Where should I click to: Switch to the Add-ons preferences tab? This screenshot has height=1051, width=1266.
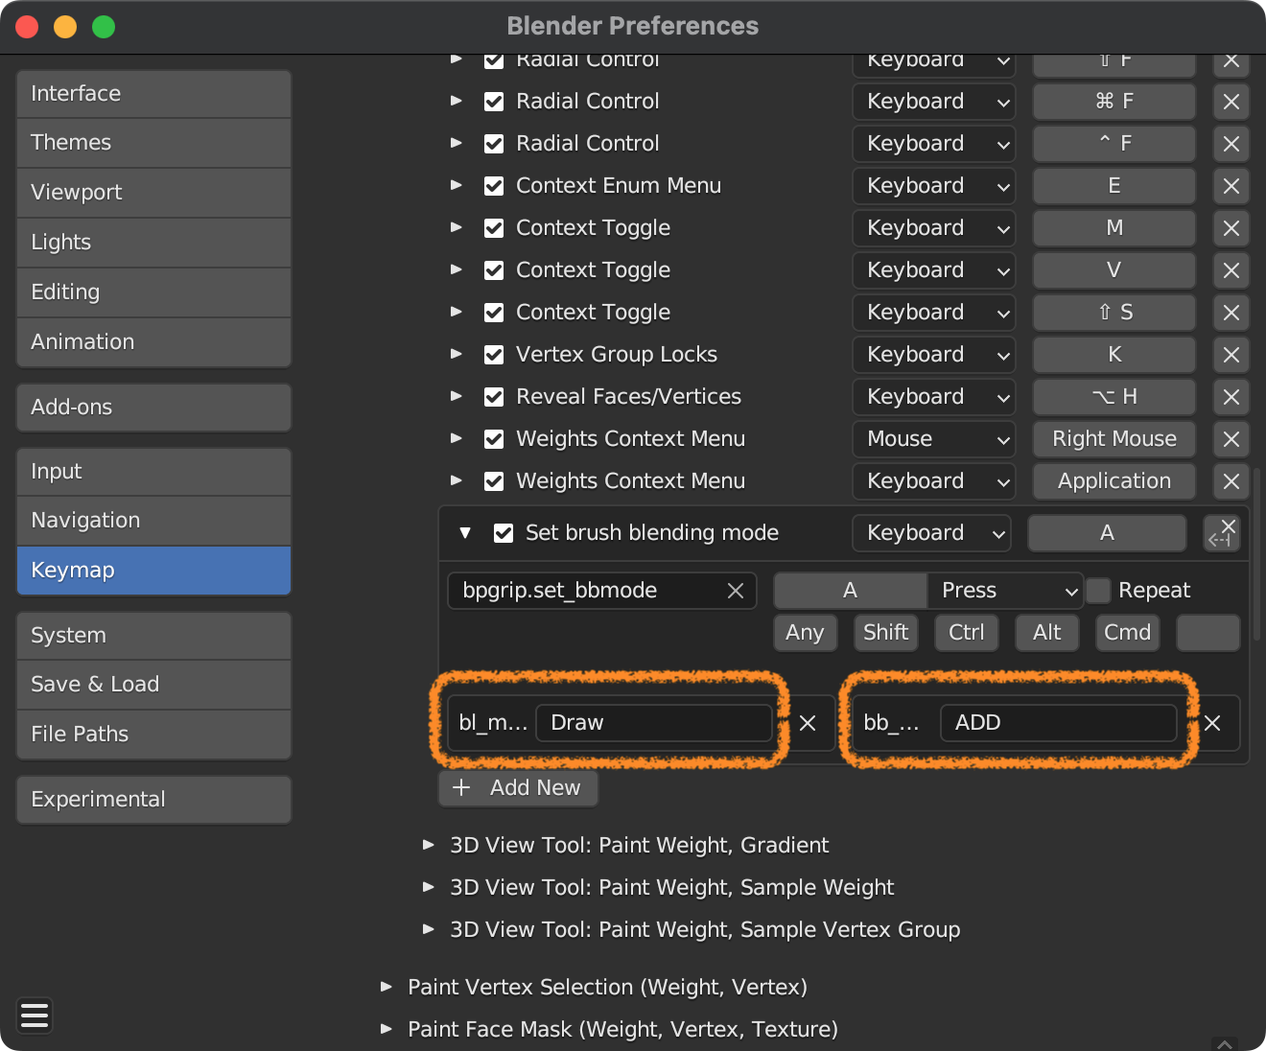coord(153,408)
